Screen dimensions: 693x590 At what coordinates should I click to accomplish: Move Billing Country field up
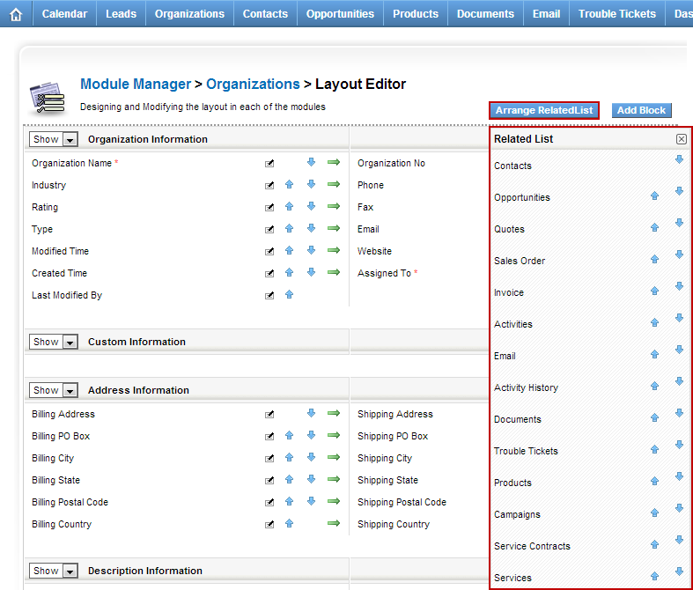click(x=289, y=524)
